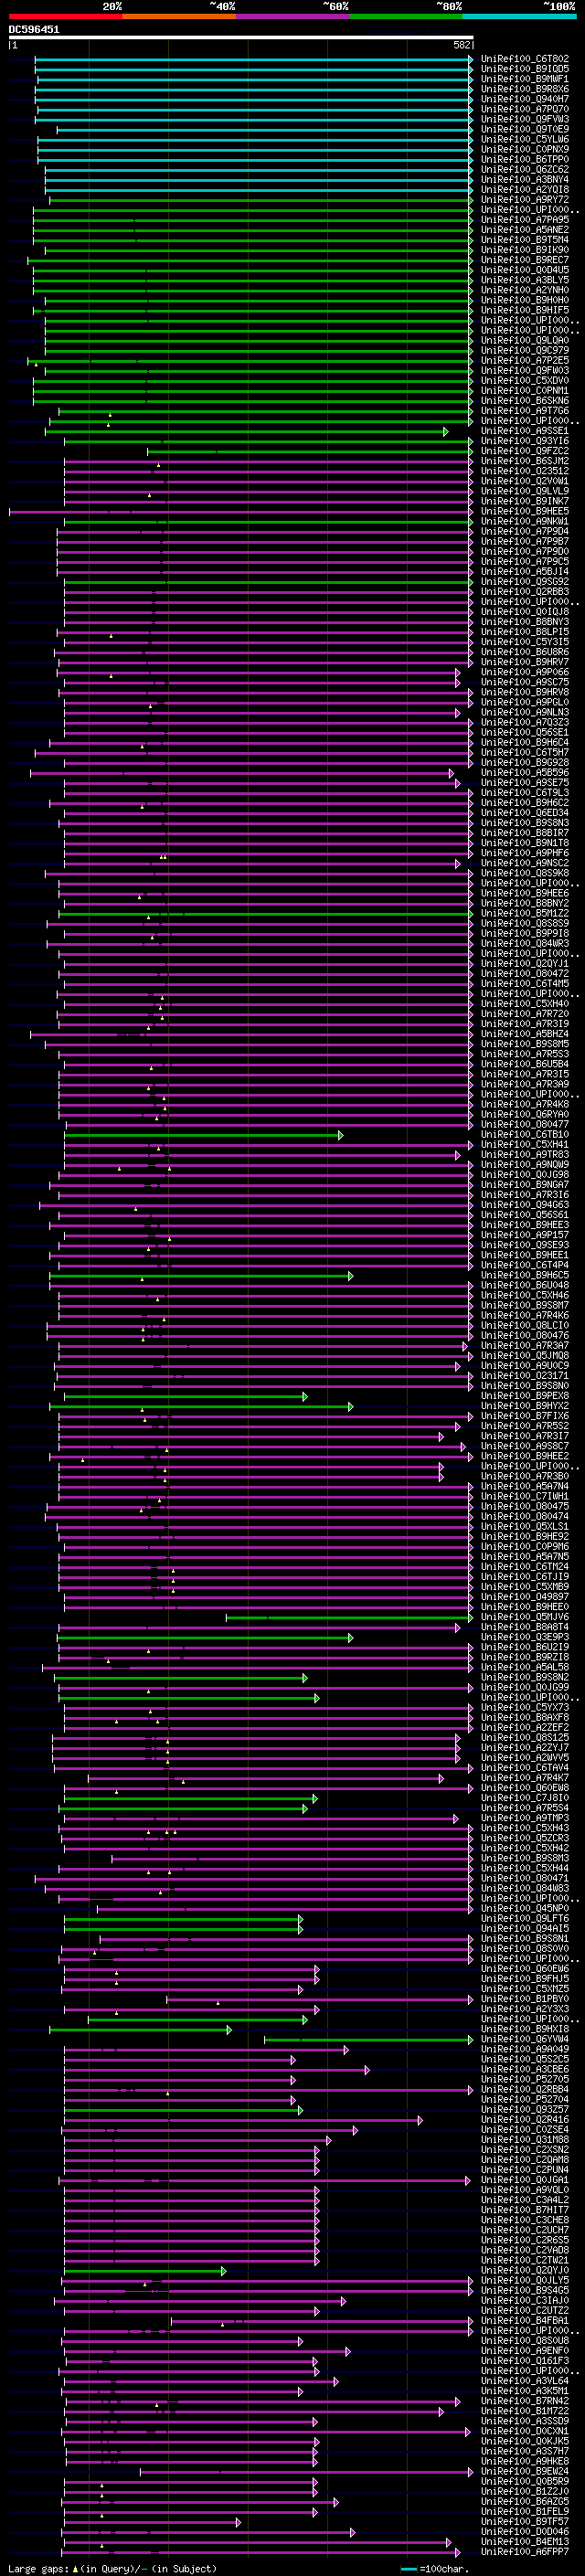The image size is (585, 2576).
Task: Open hit UniRef100_A7P2E5
Action: tap(525, 361)
